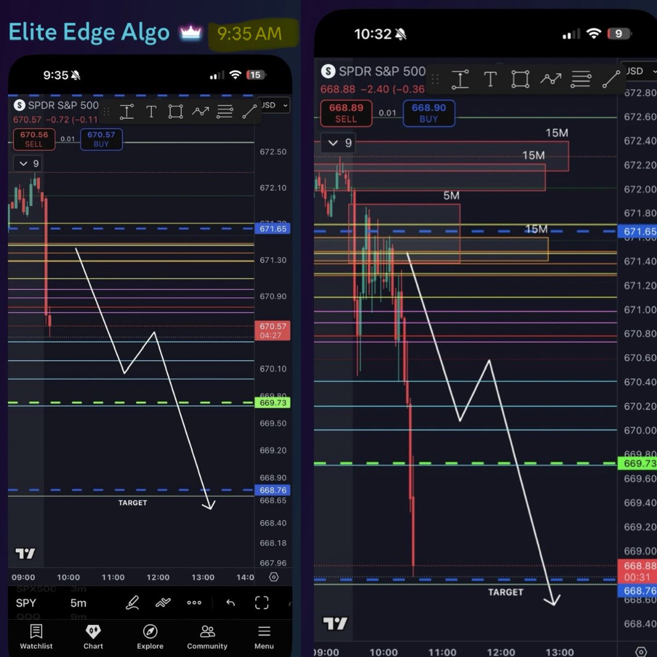Tap the fullscreen icon in bottom bar
This screenshot has width=657, height=657.
click(262, 603)
